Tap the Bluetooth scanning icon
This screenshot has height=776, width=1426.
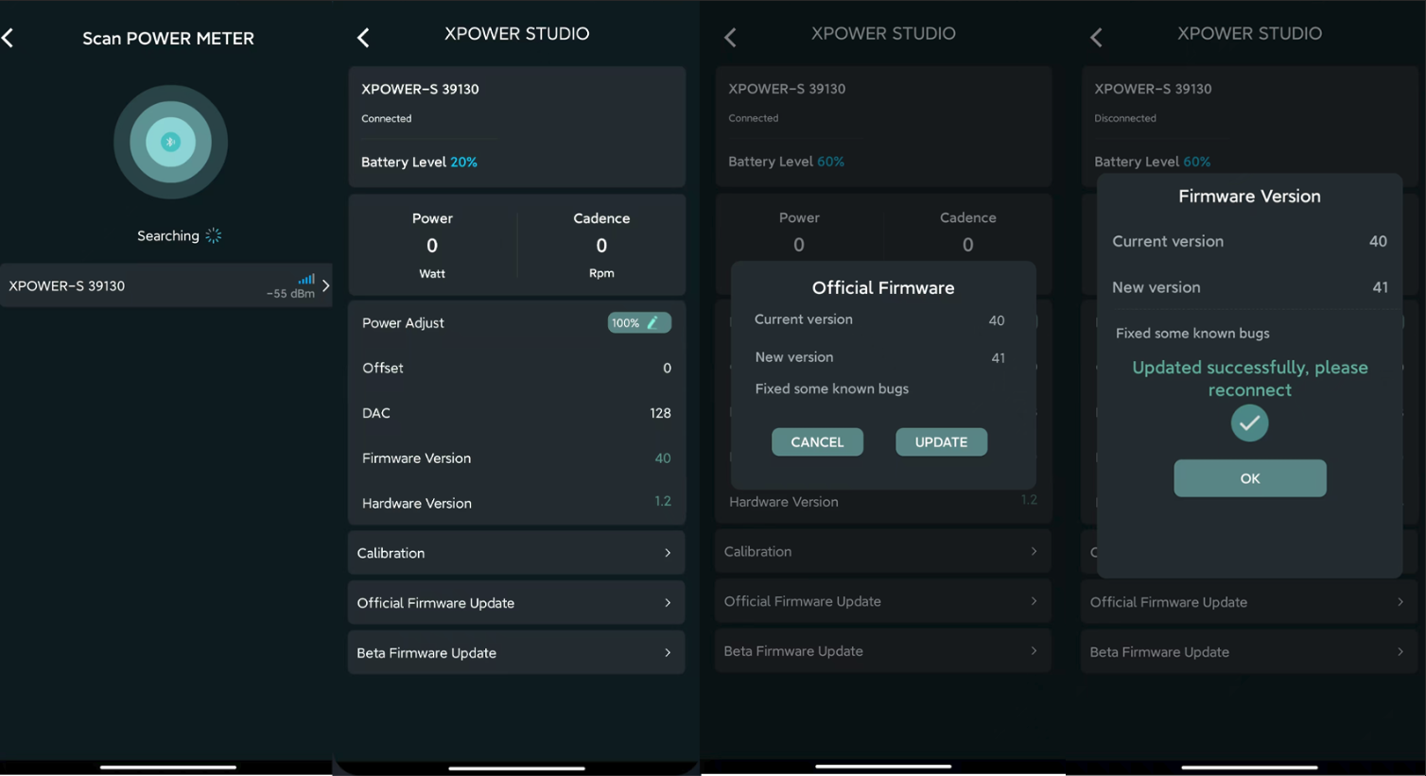[x=170, y=142]
